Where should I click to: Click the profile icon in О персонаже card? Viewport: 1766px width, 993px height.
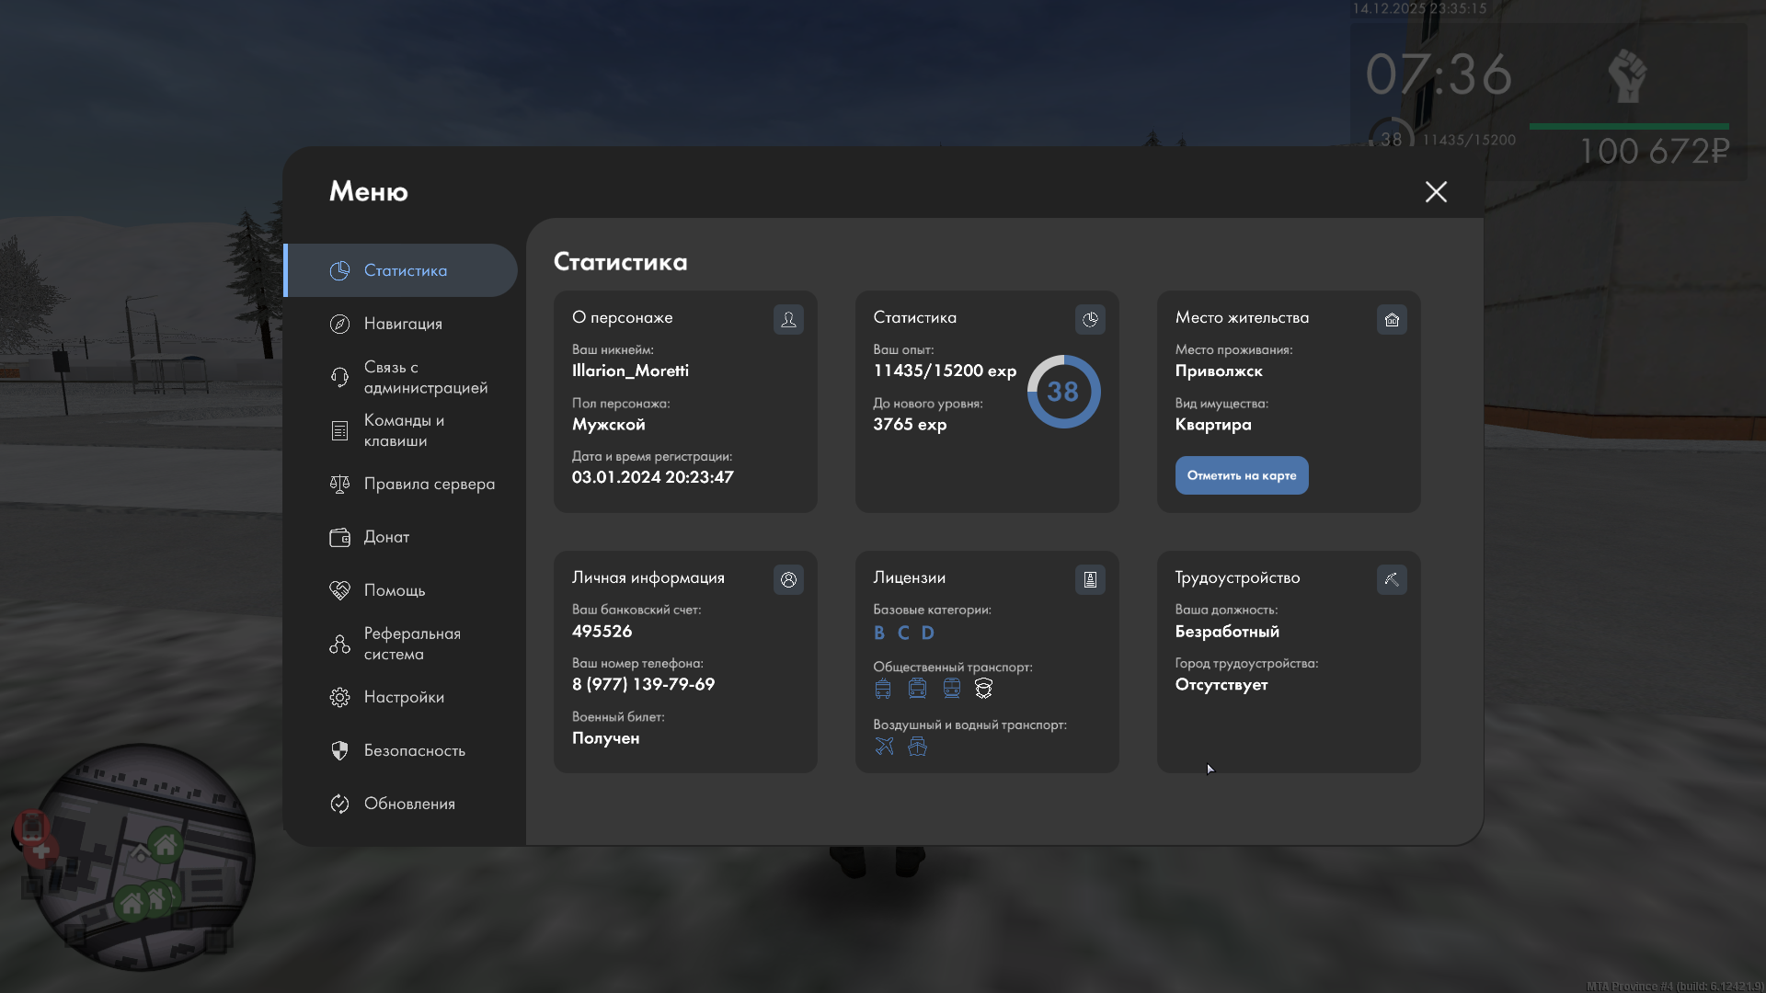[788, 319]
